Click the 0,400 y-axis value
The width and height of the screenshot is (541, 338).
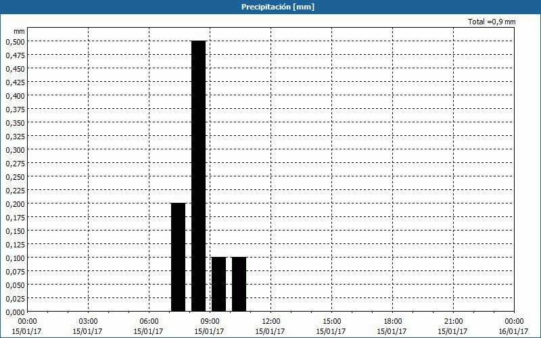click(x=15, y=96)
